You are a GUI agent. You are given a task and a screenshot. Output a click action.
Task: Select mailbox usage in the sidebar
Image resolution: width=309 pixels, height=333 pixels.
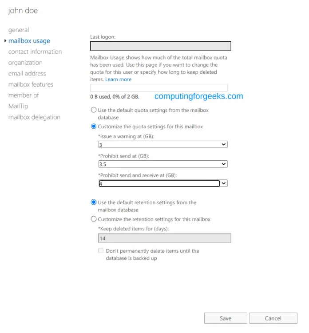point(29,41)
